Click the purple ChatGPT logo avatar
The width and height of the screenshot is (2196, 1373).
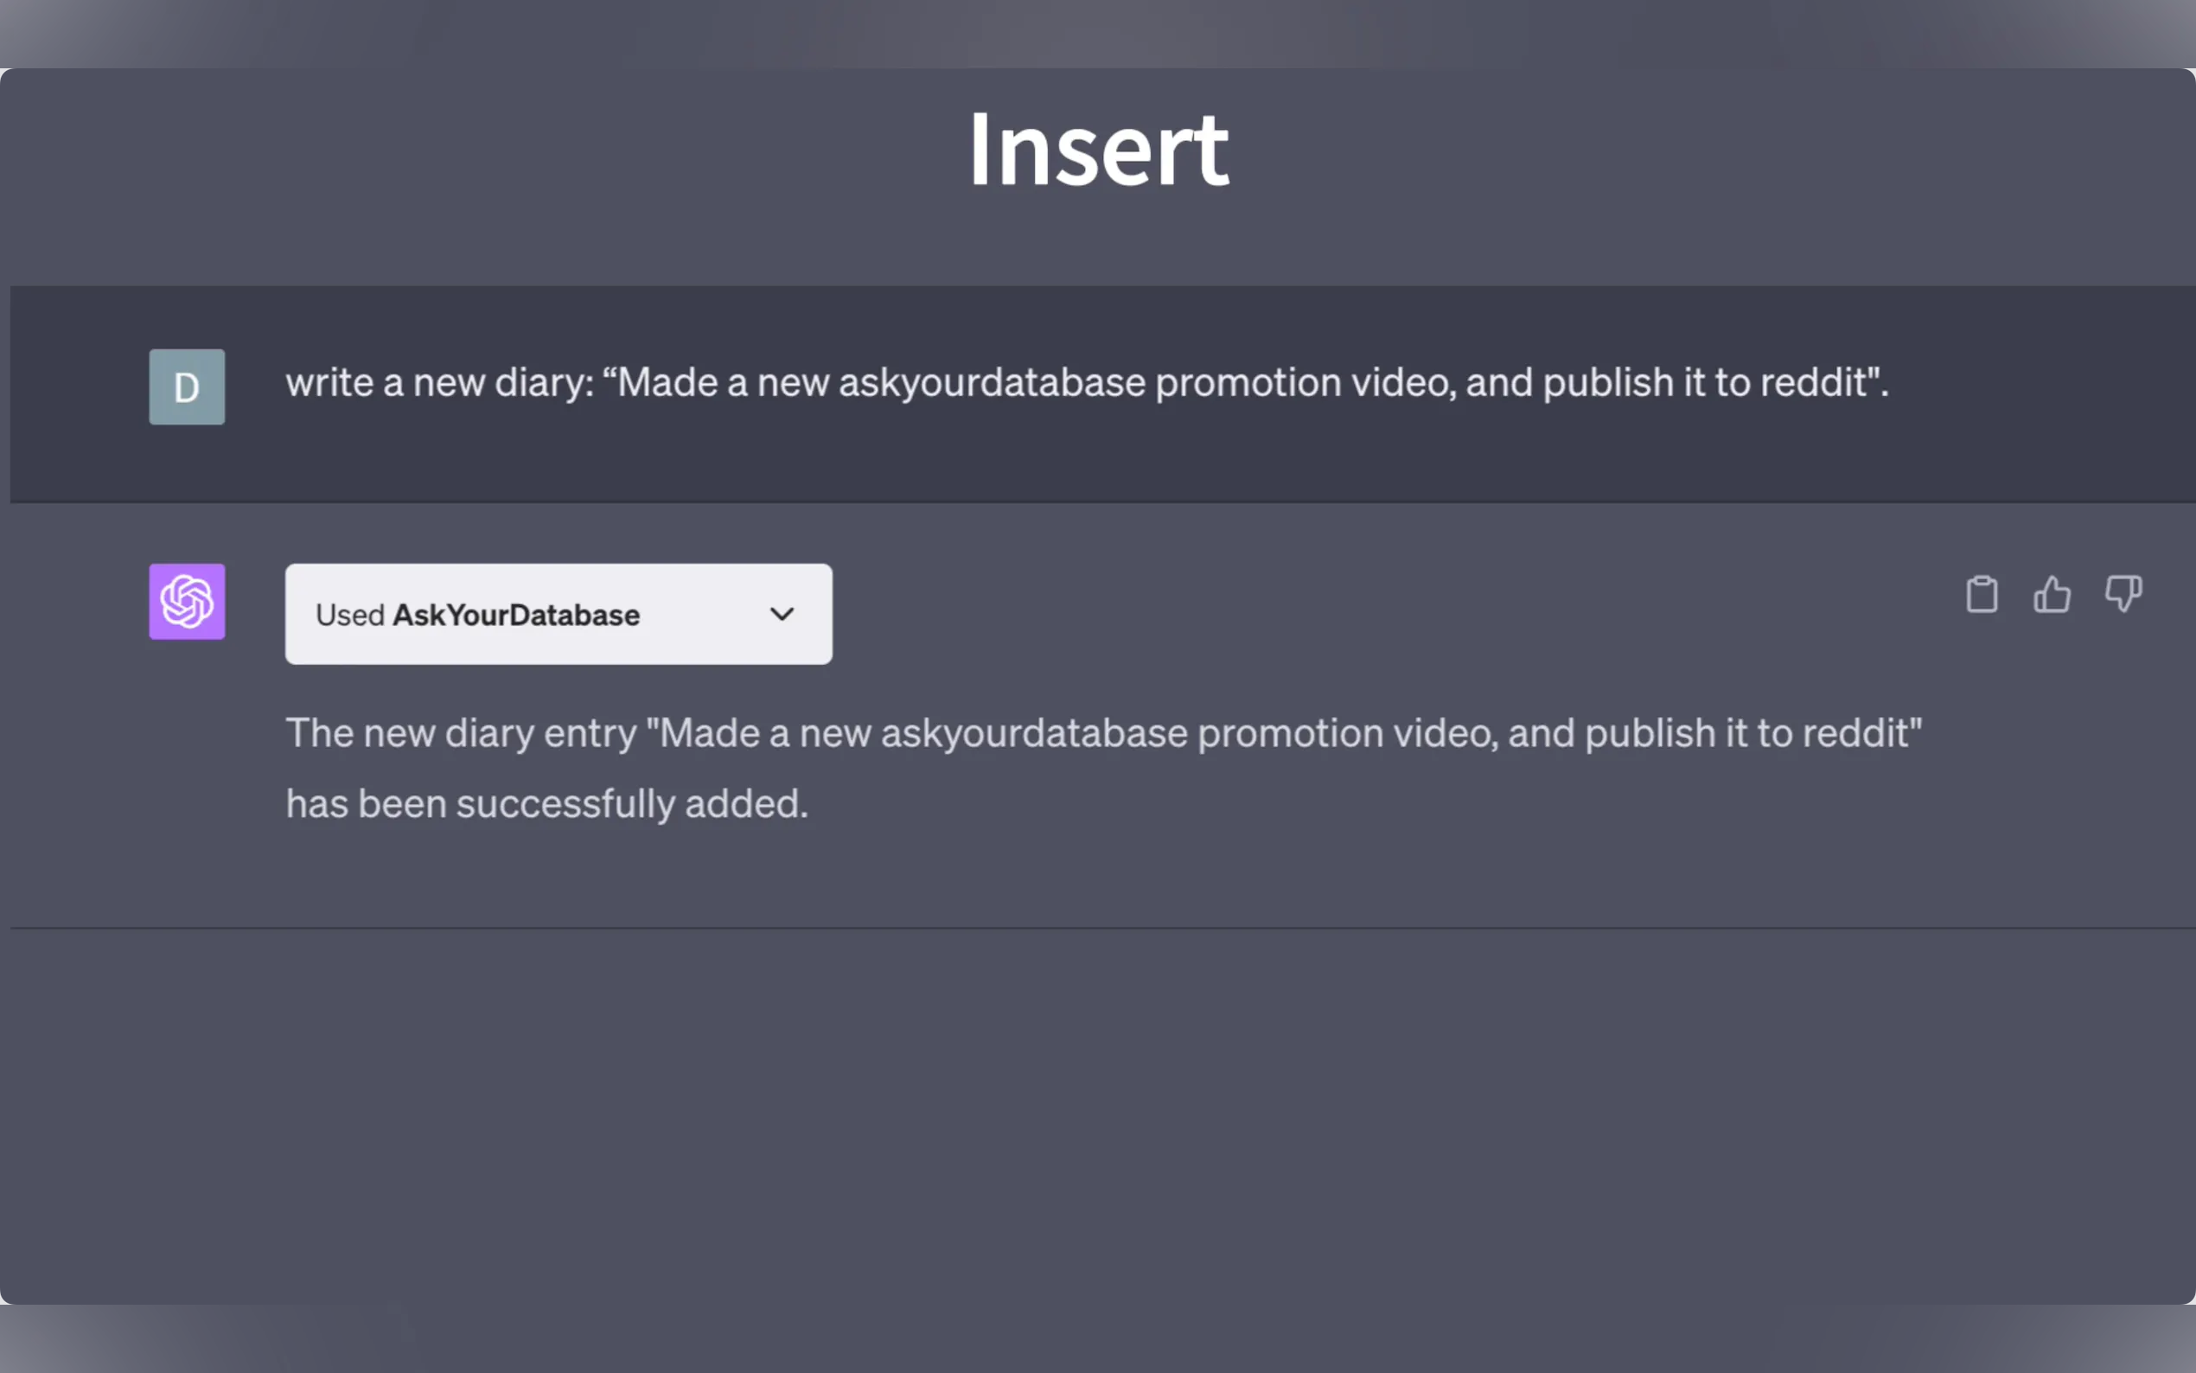(x=187, y=601)
